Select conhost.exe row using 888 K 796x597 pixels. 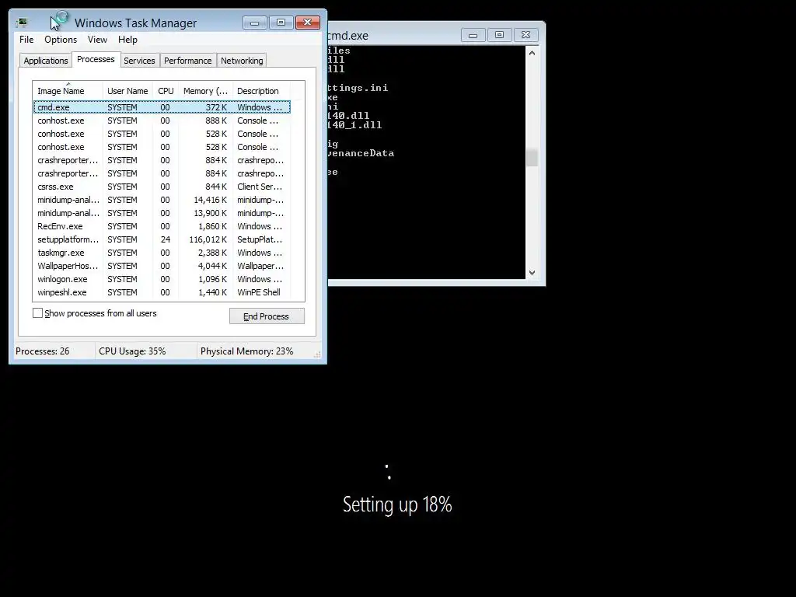[x=162, y=120]
